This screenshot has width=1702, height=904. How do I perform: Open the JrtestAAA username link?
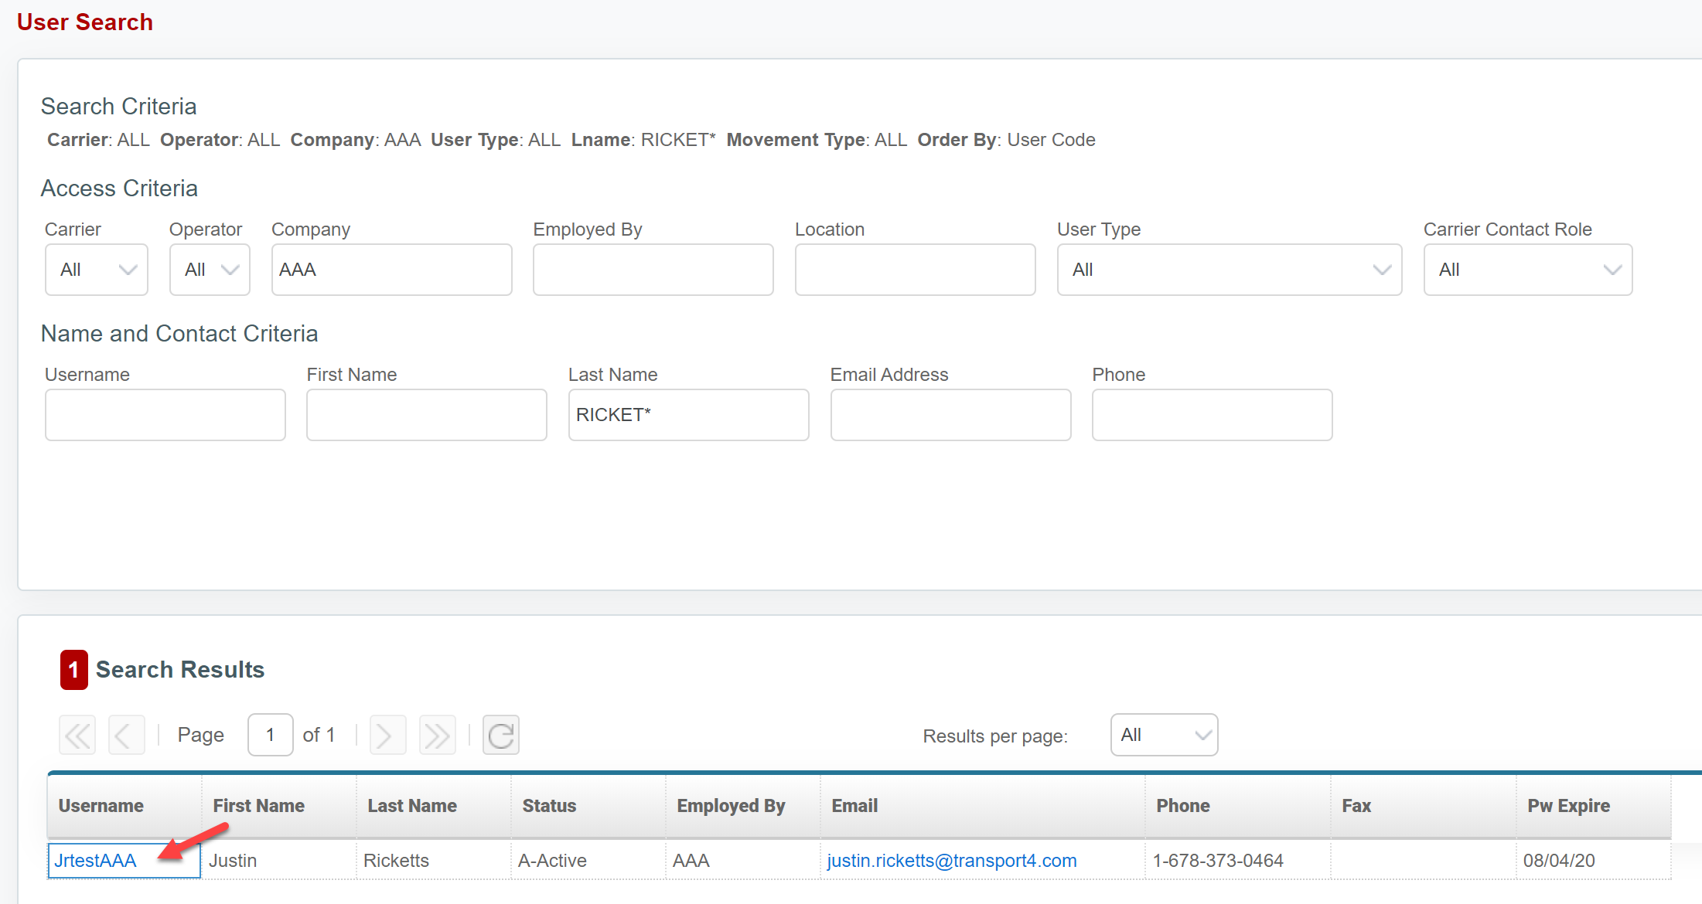[x=95, y=861]
